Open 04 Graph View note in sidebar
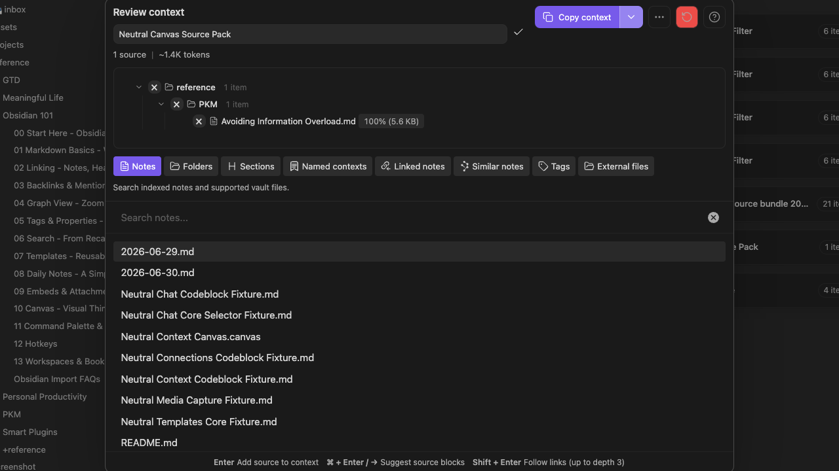This screenshot has width=839, height=471. (58, 203)
